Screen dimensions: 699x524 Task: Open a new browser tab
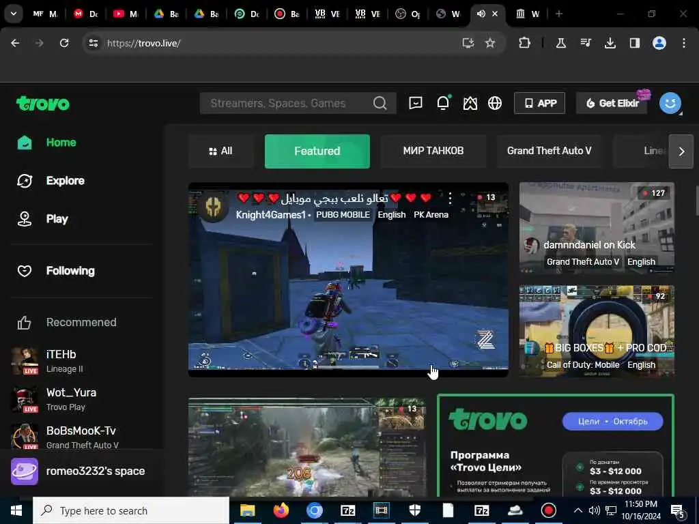558,14
